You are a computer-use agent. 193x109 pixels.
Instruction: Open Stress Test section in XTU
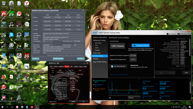click(97, 53)
